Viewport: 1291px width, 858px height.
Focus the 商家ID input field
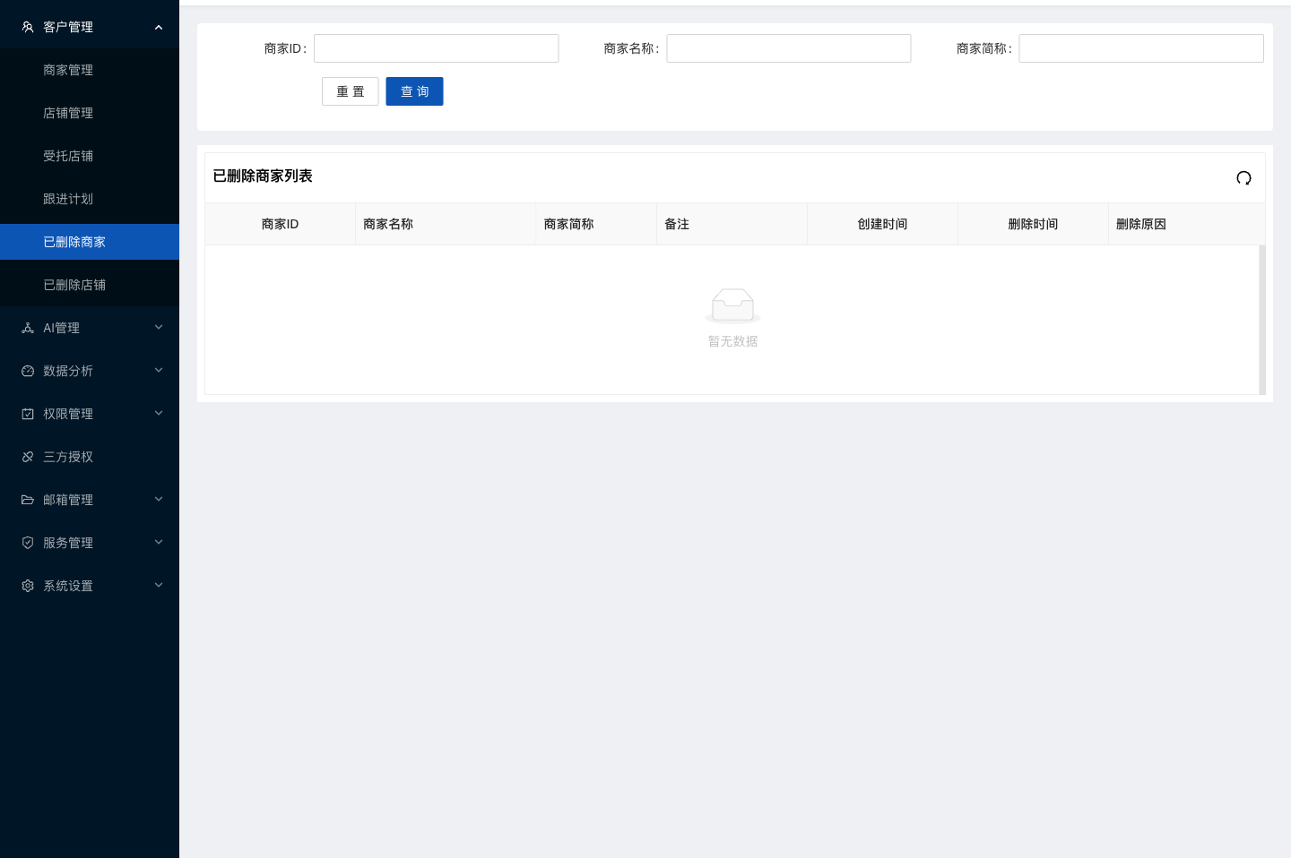point(436,48)
